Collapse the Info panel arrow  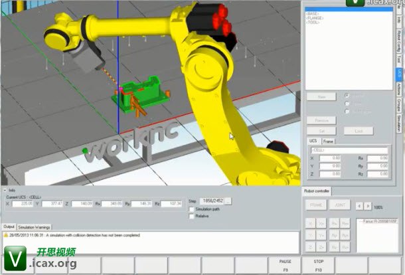click(5, 190)
